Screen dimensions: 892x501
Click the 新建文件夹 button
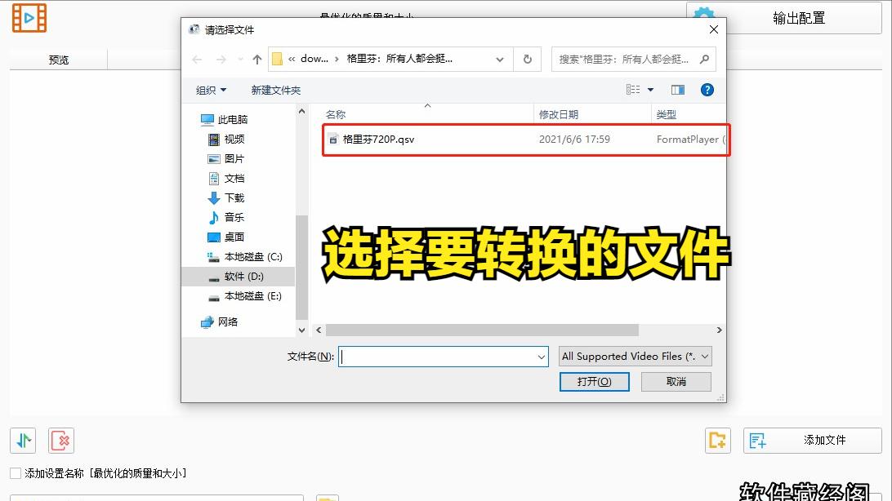[x=276, y=90]
